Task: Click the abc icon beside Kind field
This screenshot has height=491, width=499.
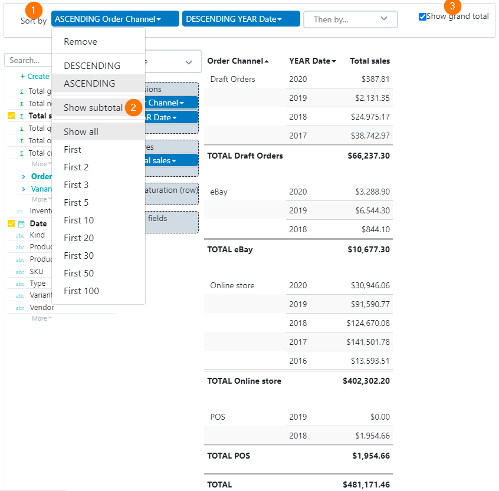Action: [x=20, y=236]
